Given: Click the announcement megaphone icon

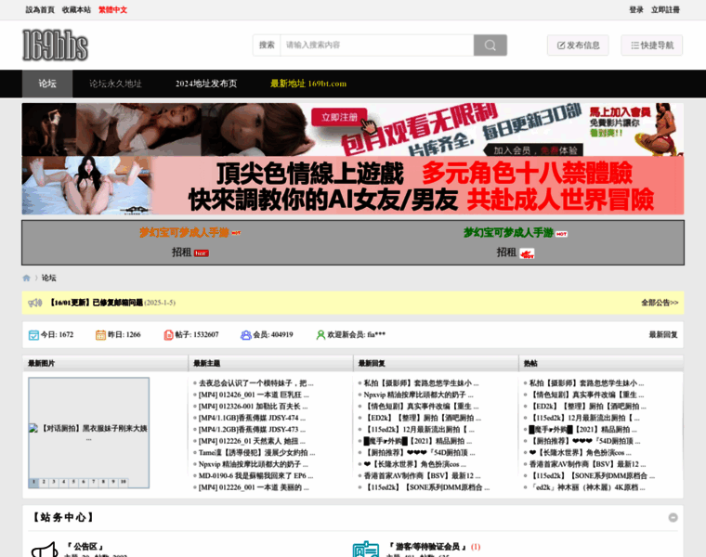Looking at the screenshot, I should coord(35,303).
